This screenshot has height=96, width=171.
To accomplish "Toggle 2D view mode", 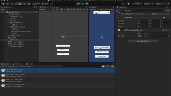I will pos(57,10).
